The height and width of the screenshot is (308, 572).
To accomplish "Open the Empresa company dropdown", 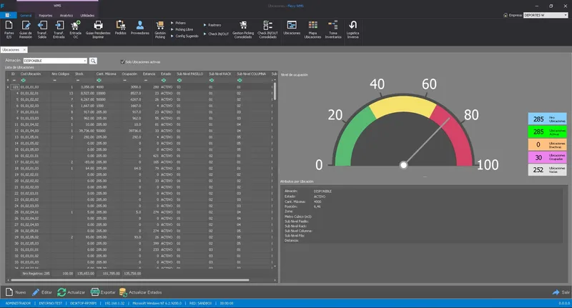I will [566, 15].
